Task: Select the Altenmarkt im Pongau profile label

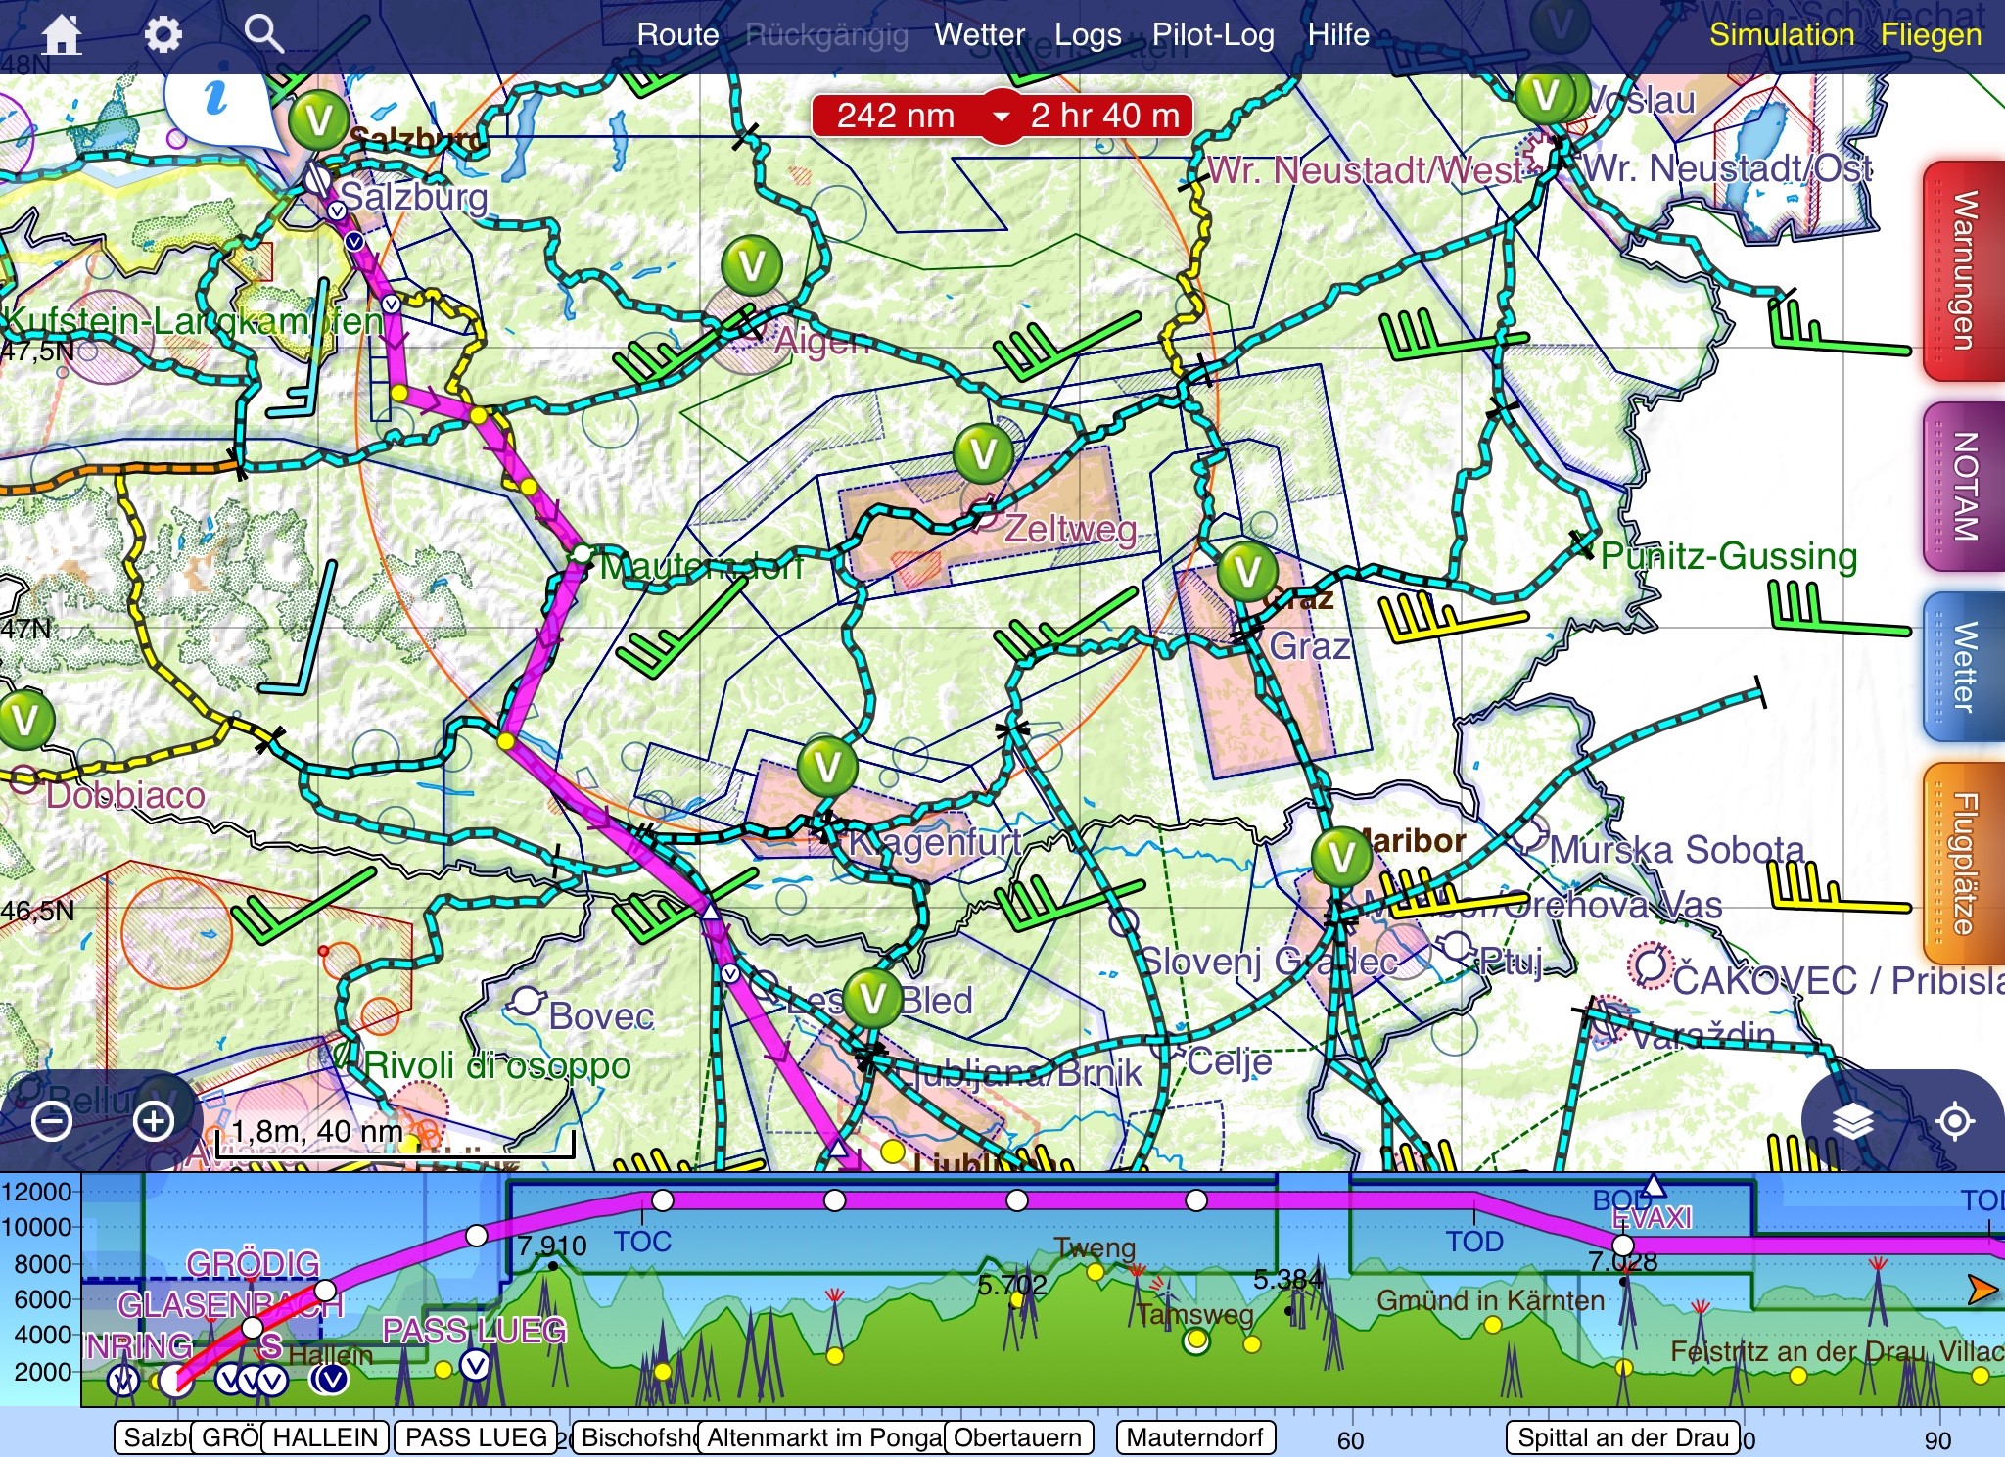Action: 824,1437
